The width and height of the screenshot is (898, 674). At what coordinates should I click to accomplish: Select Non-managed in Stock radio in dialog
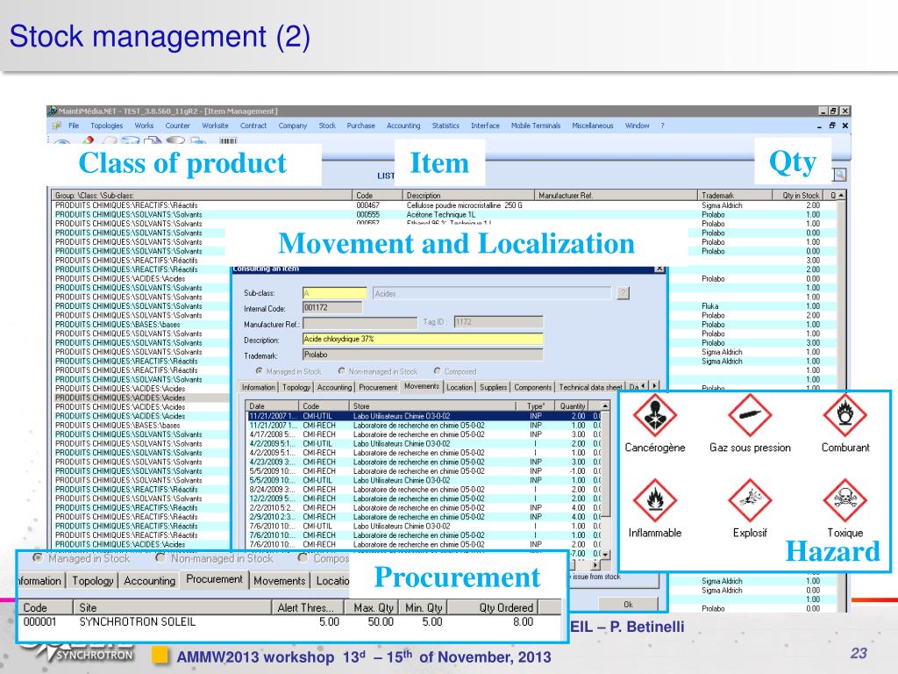(341, 371)
